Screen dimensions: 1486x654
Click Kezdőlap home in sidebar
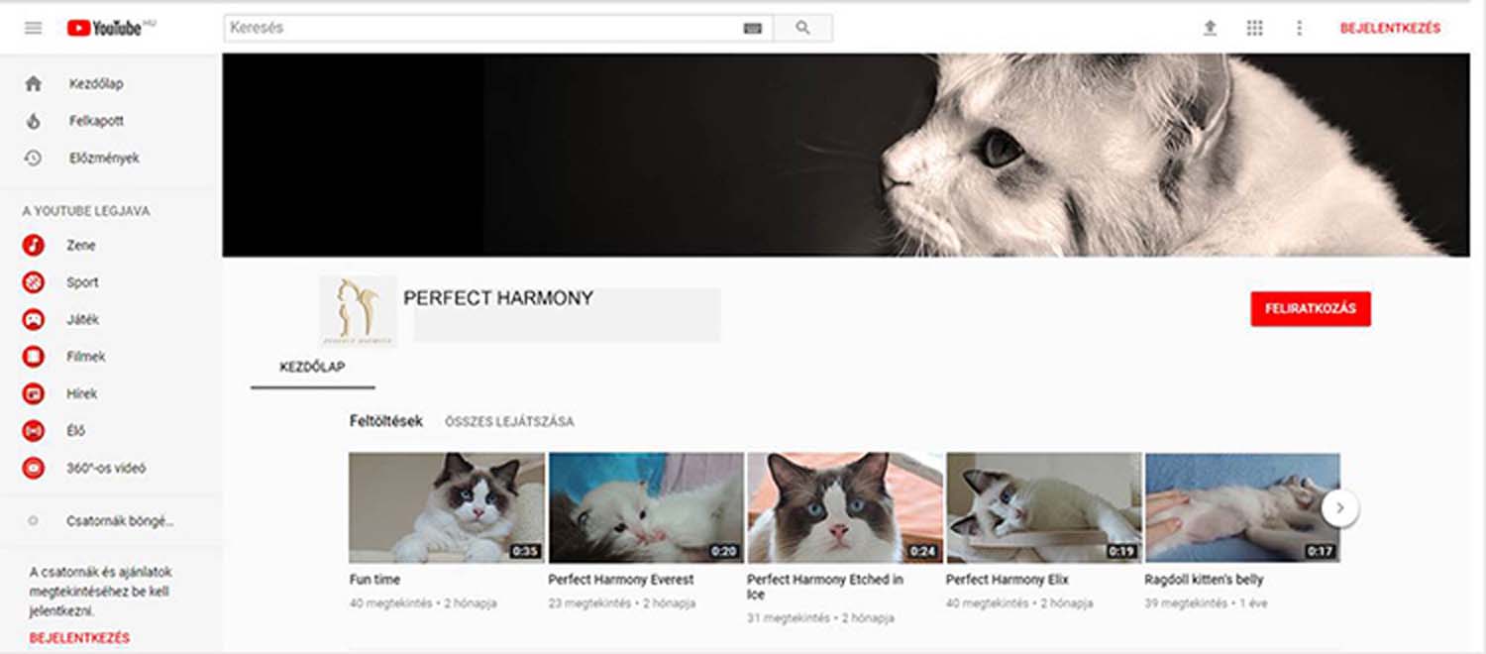tap(95, 84)
